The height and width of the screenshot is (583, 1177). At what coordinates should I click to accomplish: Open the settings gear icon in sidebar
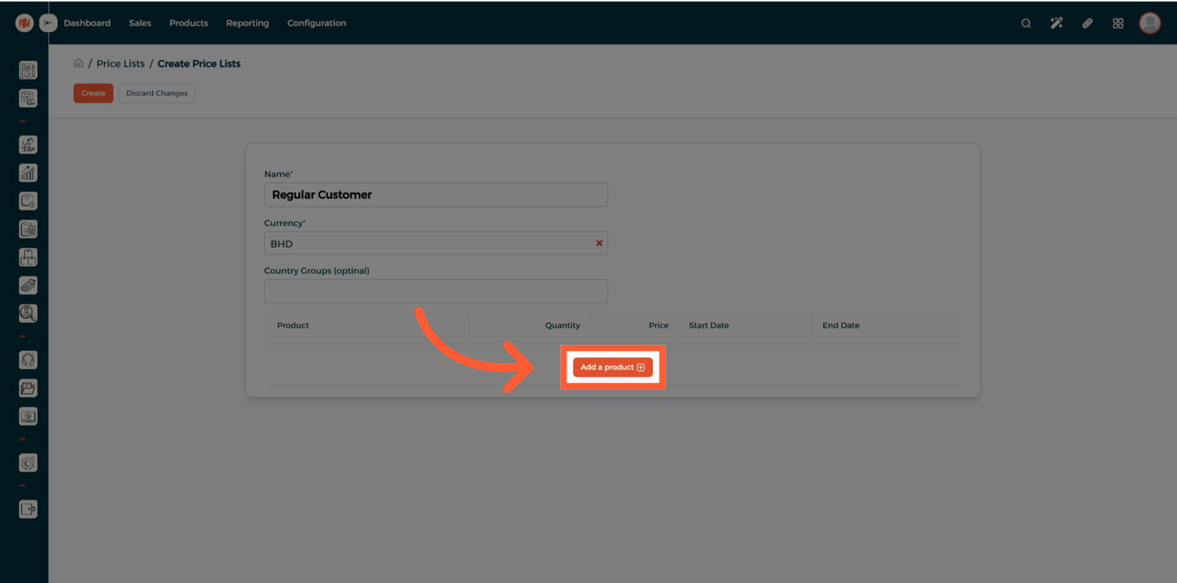(x=28, y=463)
